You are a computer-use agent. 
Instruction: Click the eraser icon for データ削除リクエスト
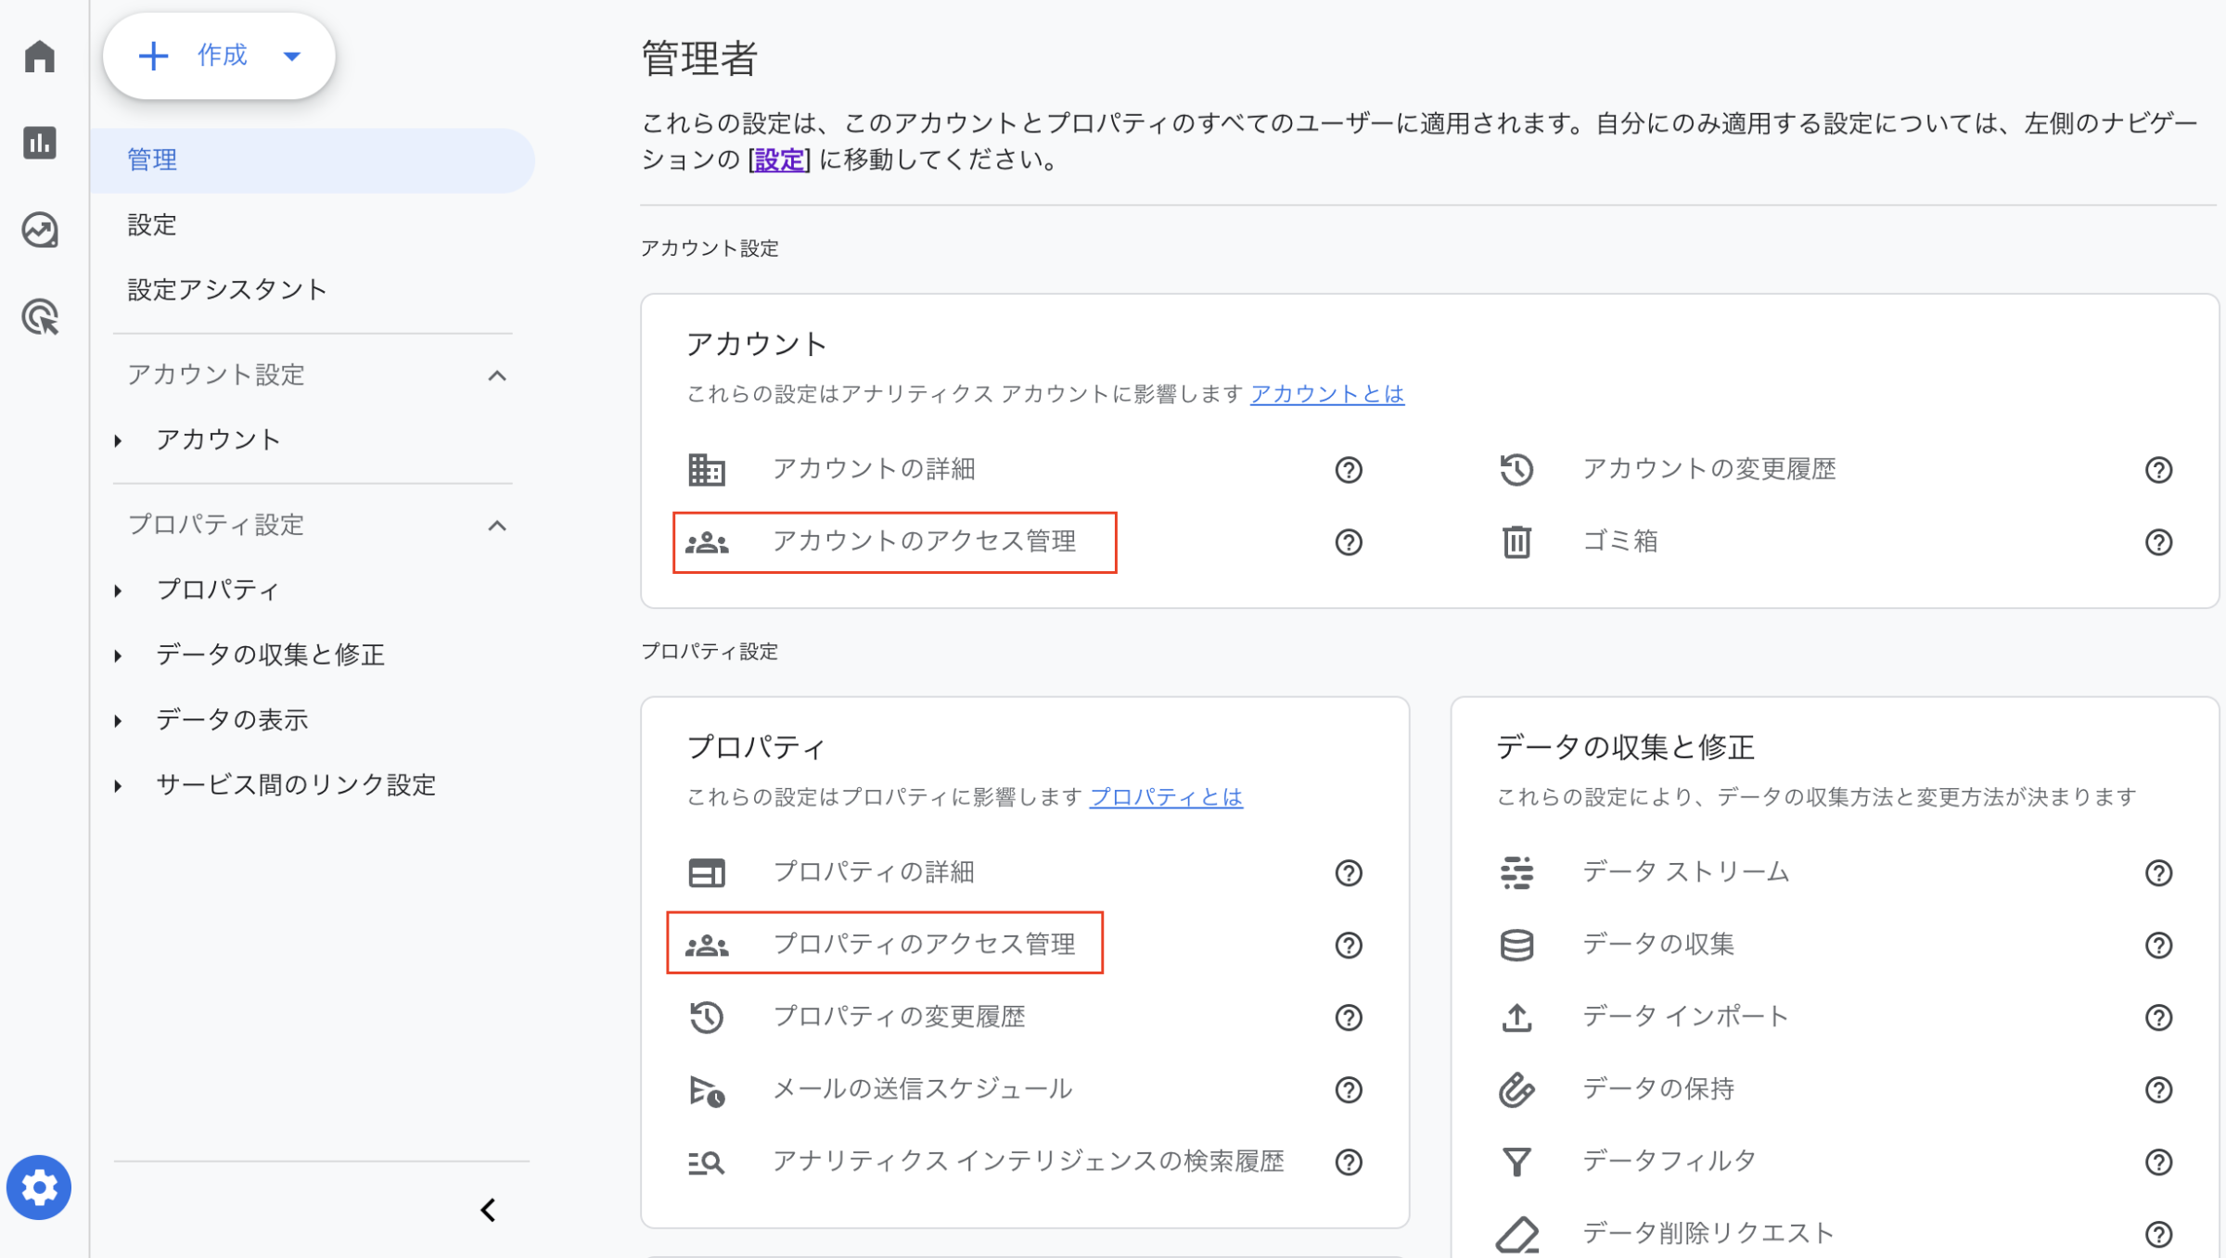(x=1517, y=1235)
